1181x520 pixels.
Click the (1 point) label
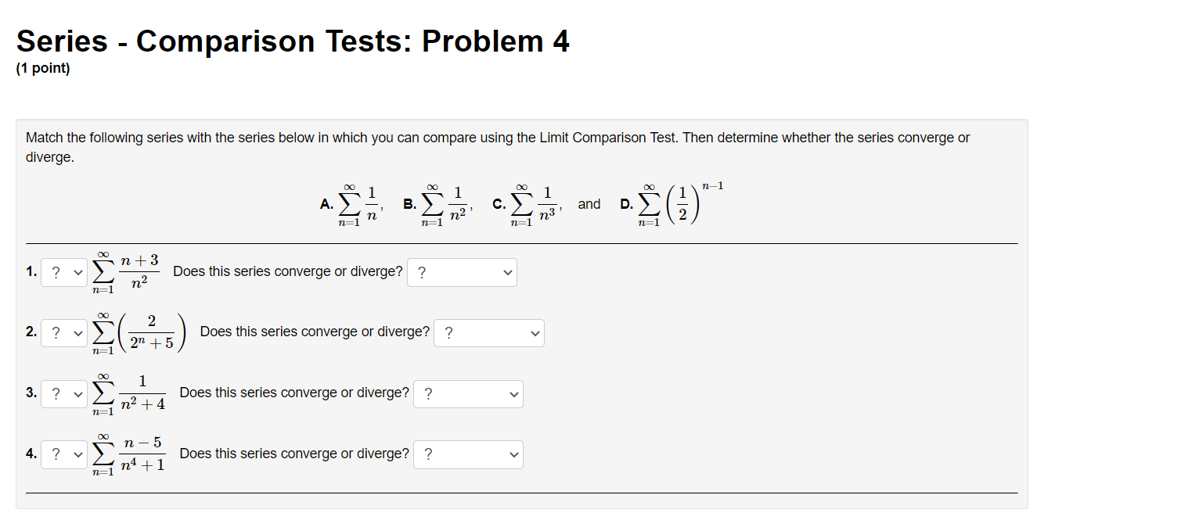coord(43,68)
